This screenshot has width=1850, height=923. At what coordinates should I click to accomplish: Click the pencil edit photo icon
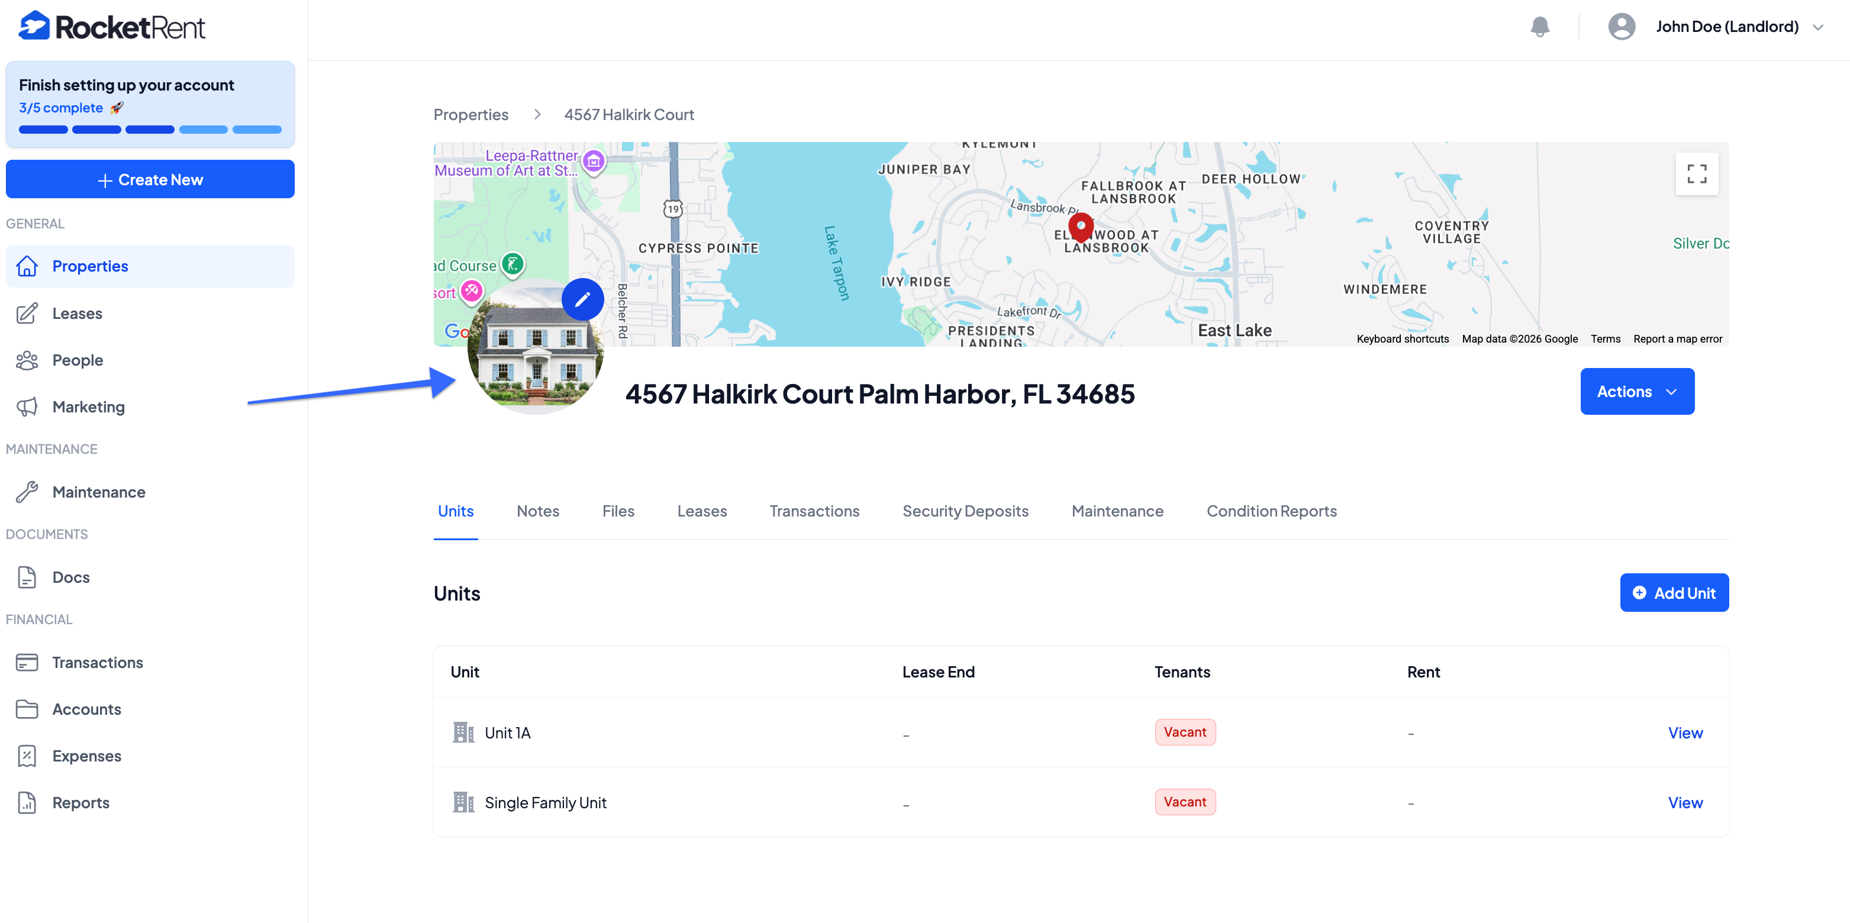click(x=582, y=299)
